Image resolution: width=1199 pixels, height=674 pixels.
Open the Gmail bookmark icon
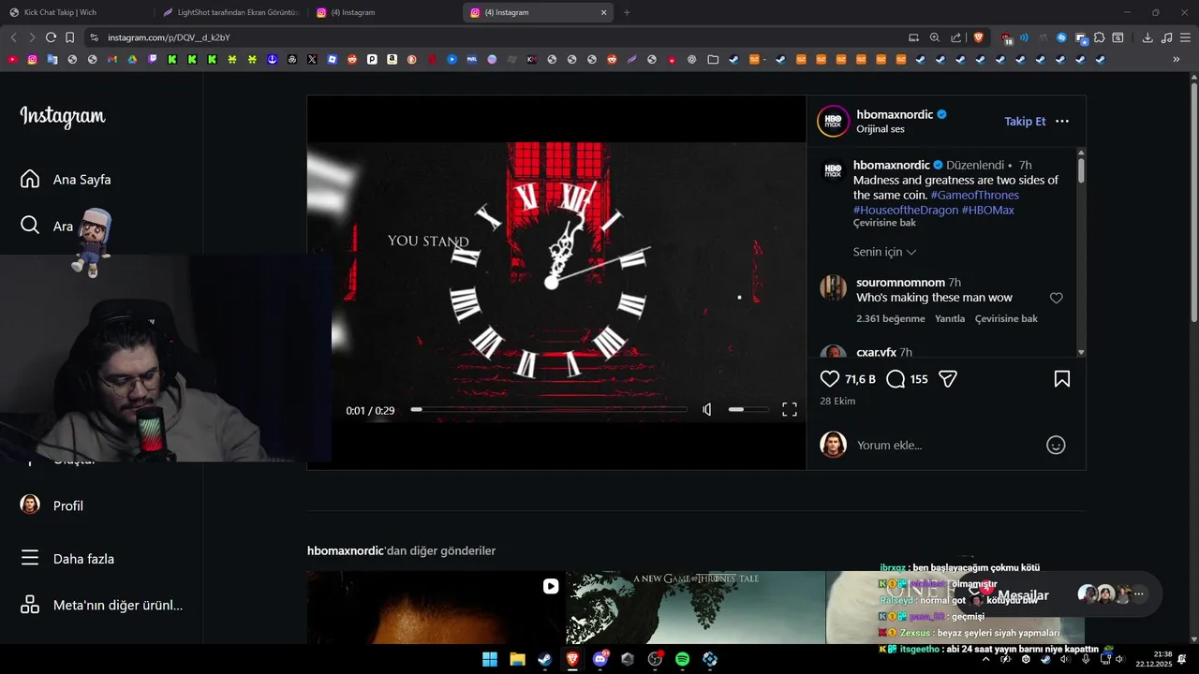coord(112,59)
